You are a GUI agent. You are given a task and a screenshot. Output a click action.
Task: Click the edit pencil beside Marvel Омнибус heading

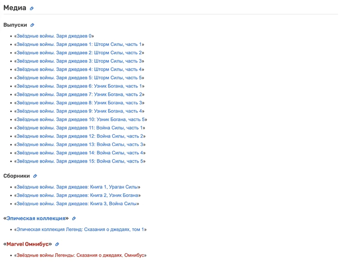[57, 244]
